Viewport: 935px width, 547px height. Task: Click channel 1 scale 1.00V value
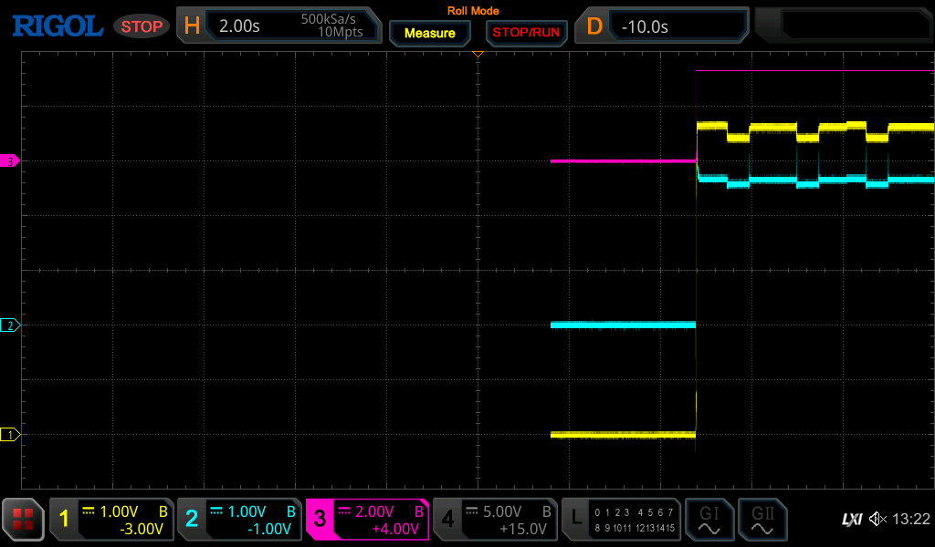pos(119,511)
